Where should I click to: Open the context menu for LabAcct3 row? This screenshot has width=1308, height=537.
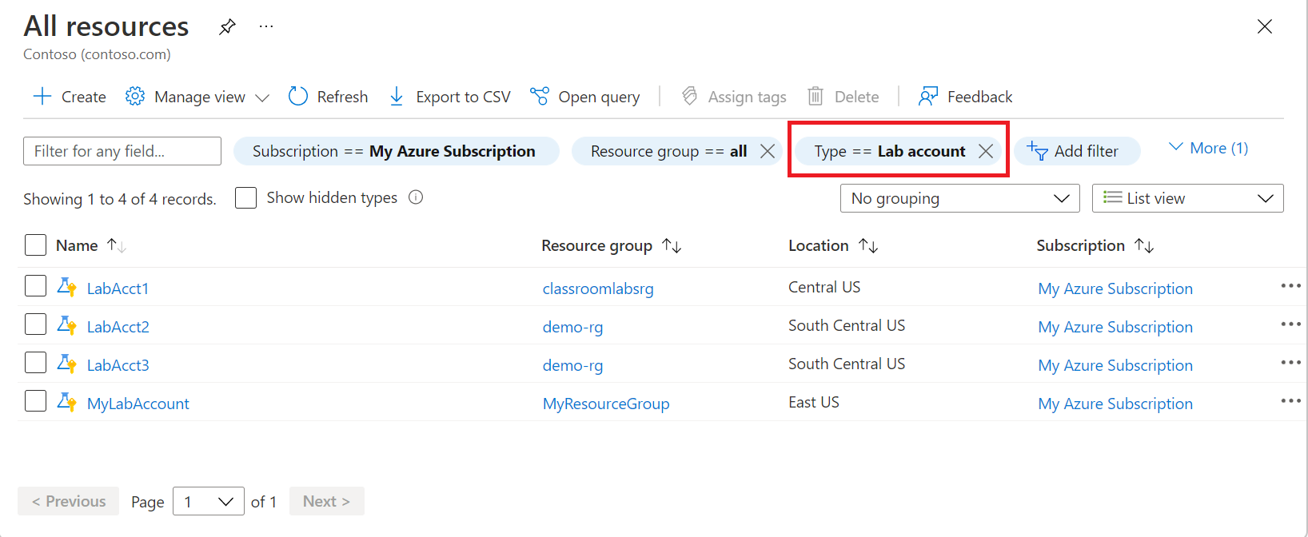tap(1290, 362)
